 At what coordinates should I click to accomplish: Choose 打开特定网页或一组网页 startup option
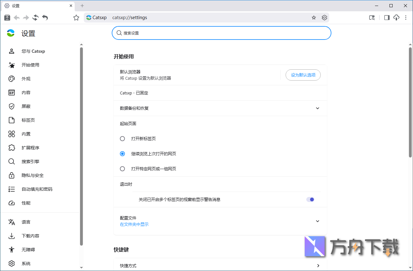[122, 168]
